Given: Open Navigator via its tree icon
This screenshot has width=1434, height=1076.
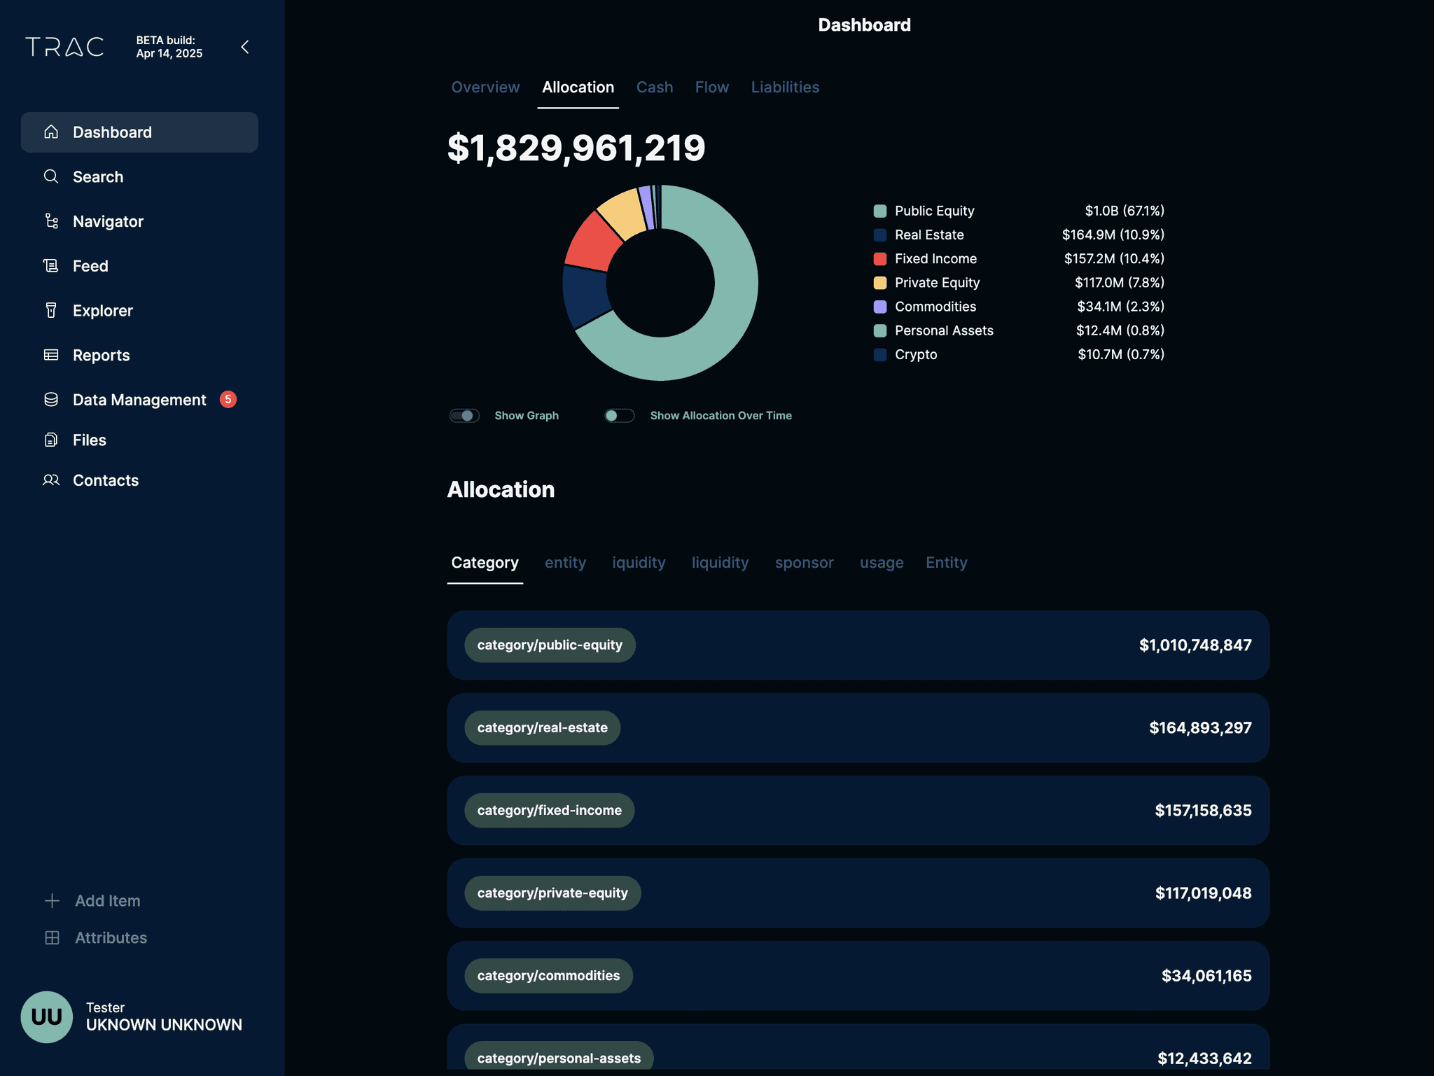Looking at the screenshot, I should coord(51,221).
